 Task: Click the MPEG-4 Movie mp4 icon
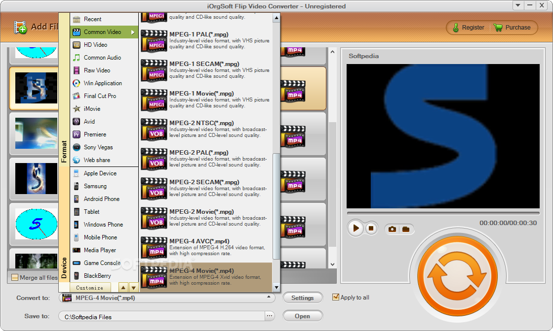154,277
